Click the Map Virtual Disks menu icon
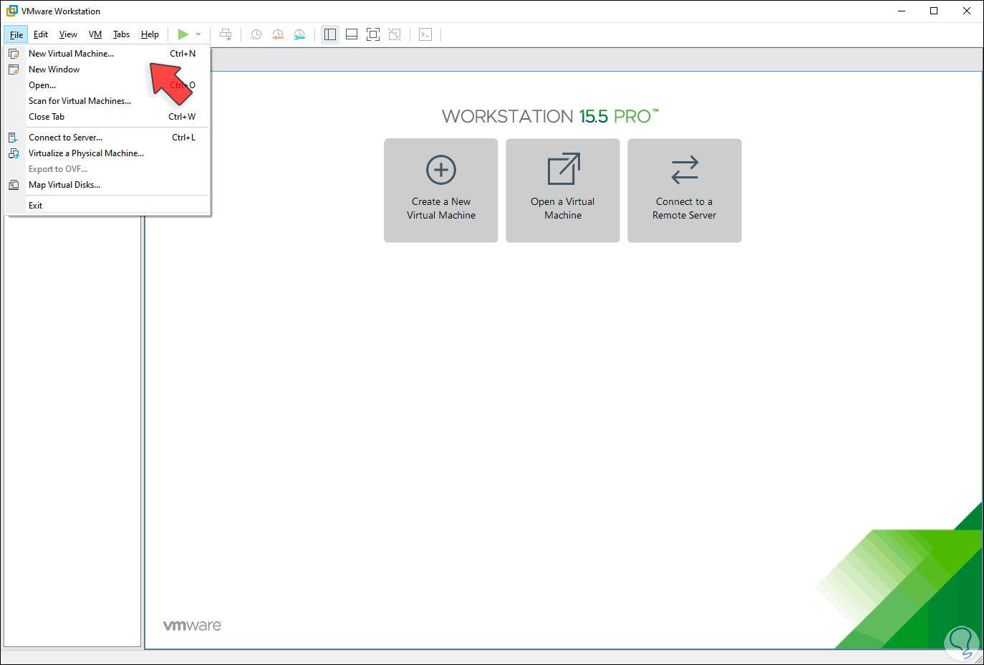Image resolution: width=984 pixels, height=665 pixels. pyautogui.click(x=14, y=185)
